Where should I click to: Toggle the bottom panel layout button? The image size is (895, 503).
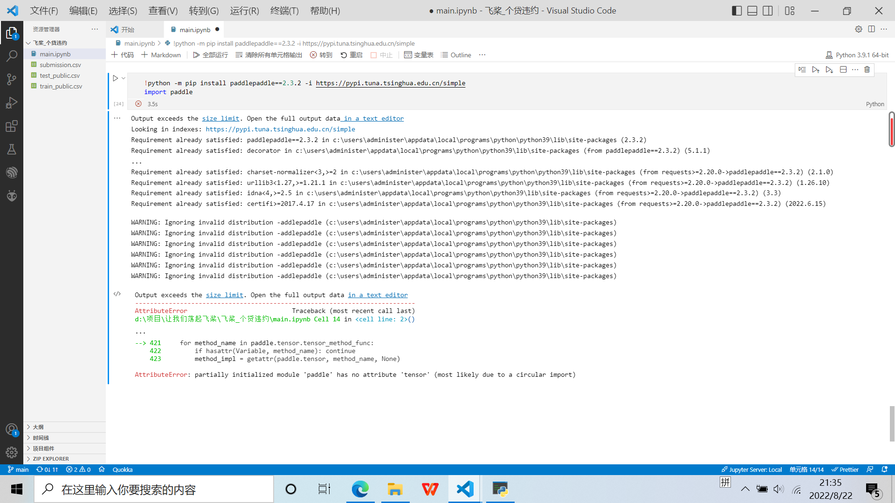pyautogui.click(x=752, y=11)
